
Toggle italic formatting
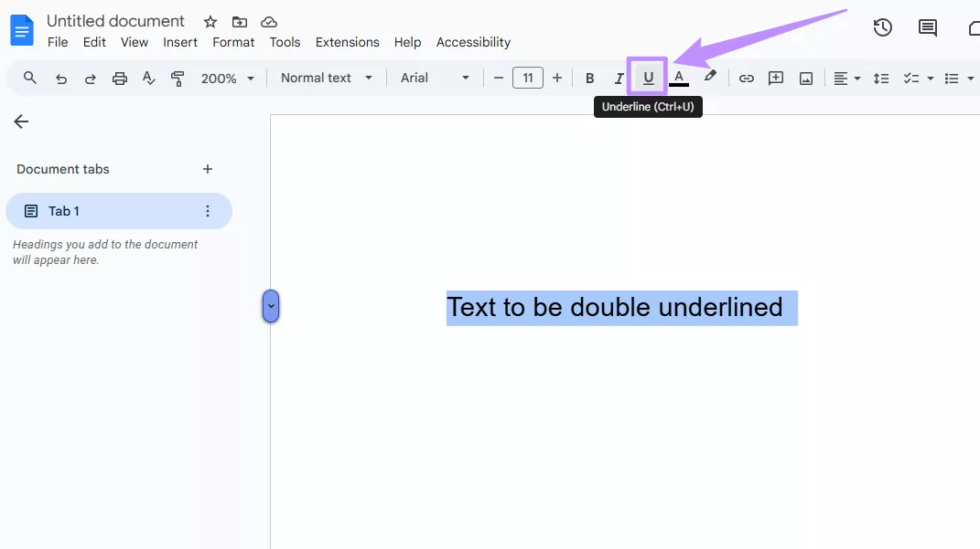click(x=619, y=78)
